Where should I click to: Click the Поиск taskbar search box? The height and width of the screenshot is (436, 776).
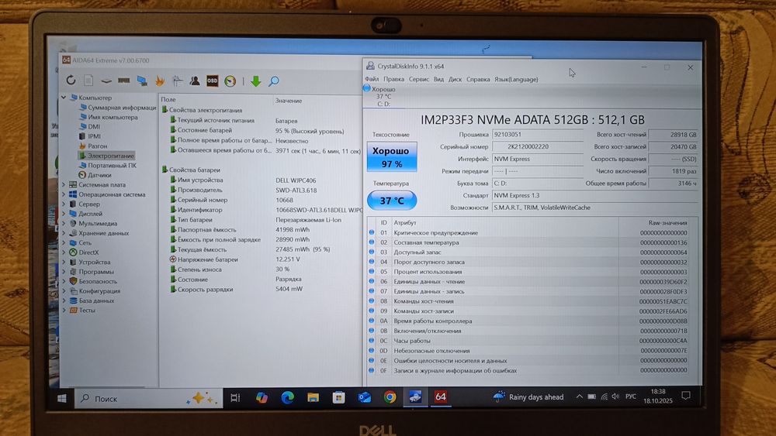pyautogui.click(x=148, y=398)
